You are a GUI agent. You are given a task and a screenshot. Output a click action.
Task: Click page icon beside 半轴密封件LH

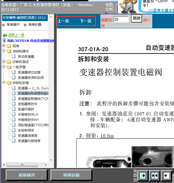coord(14,114)
